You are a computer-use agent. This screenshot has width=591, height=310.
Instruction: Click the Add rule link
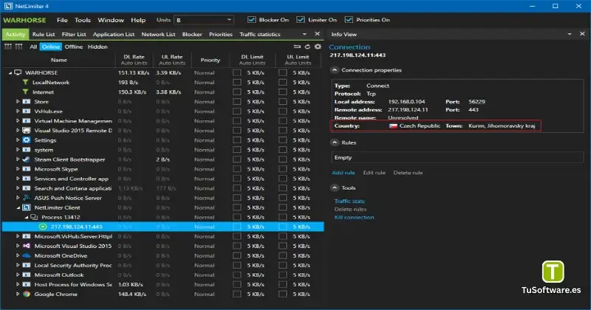[344, 173]
